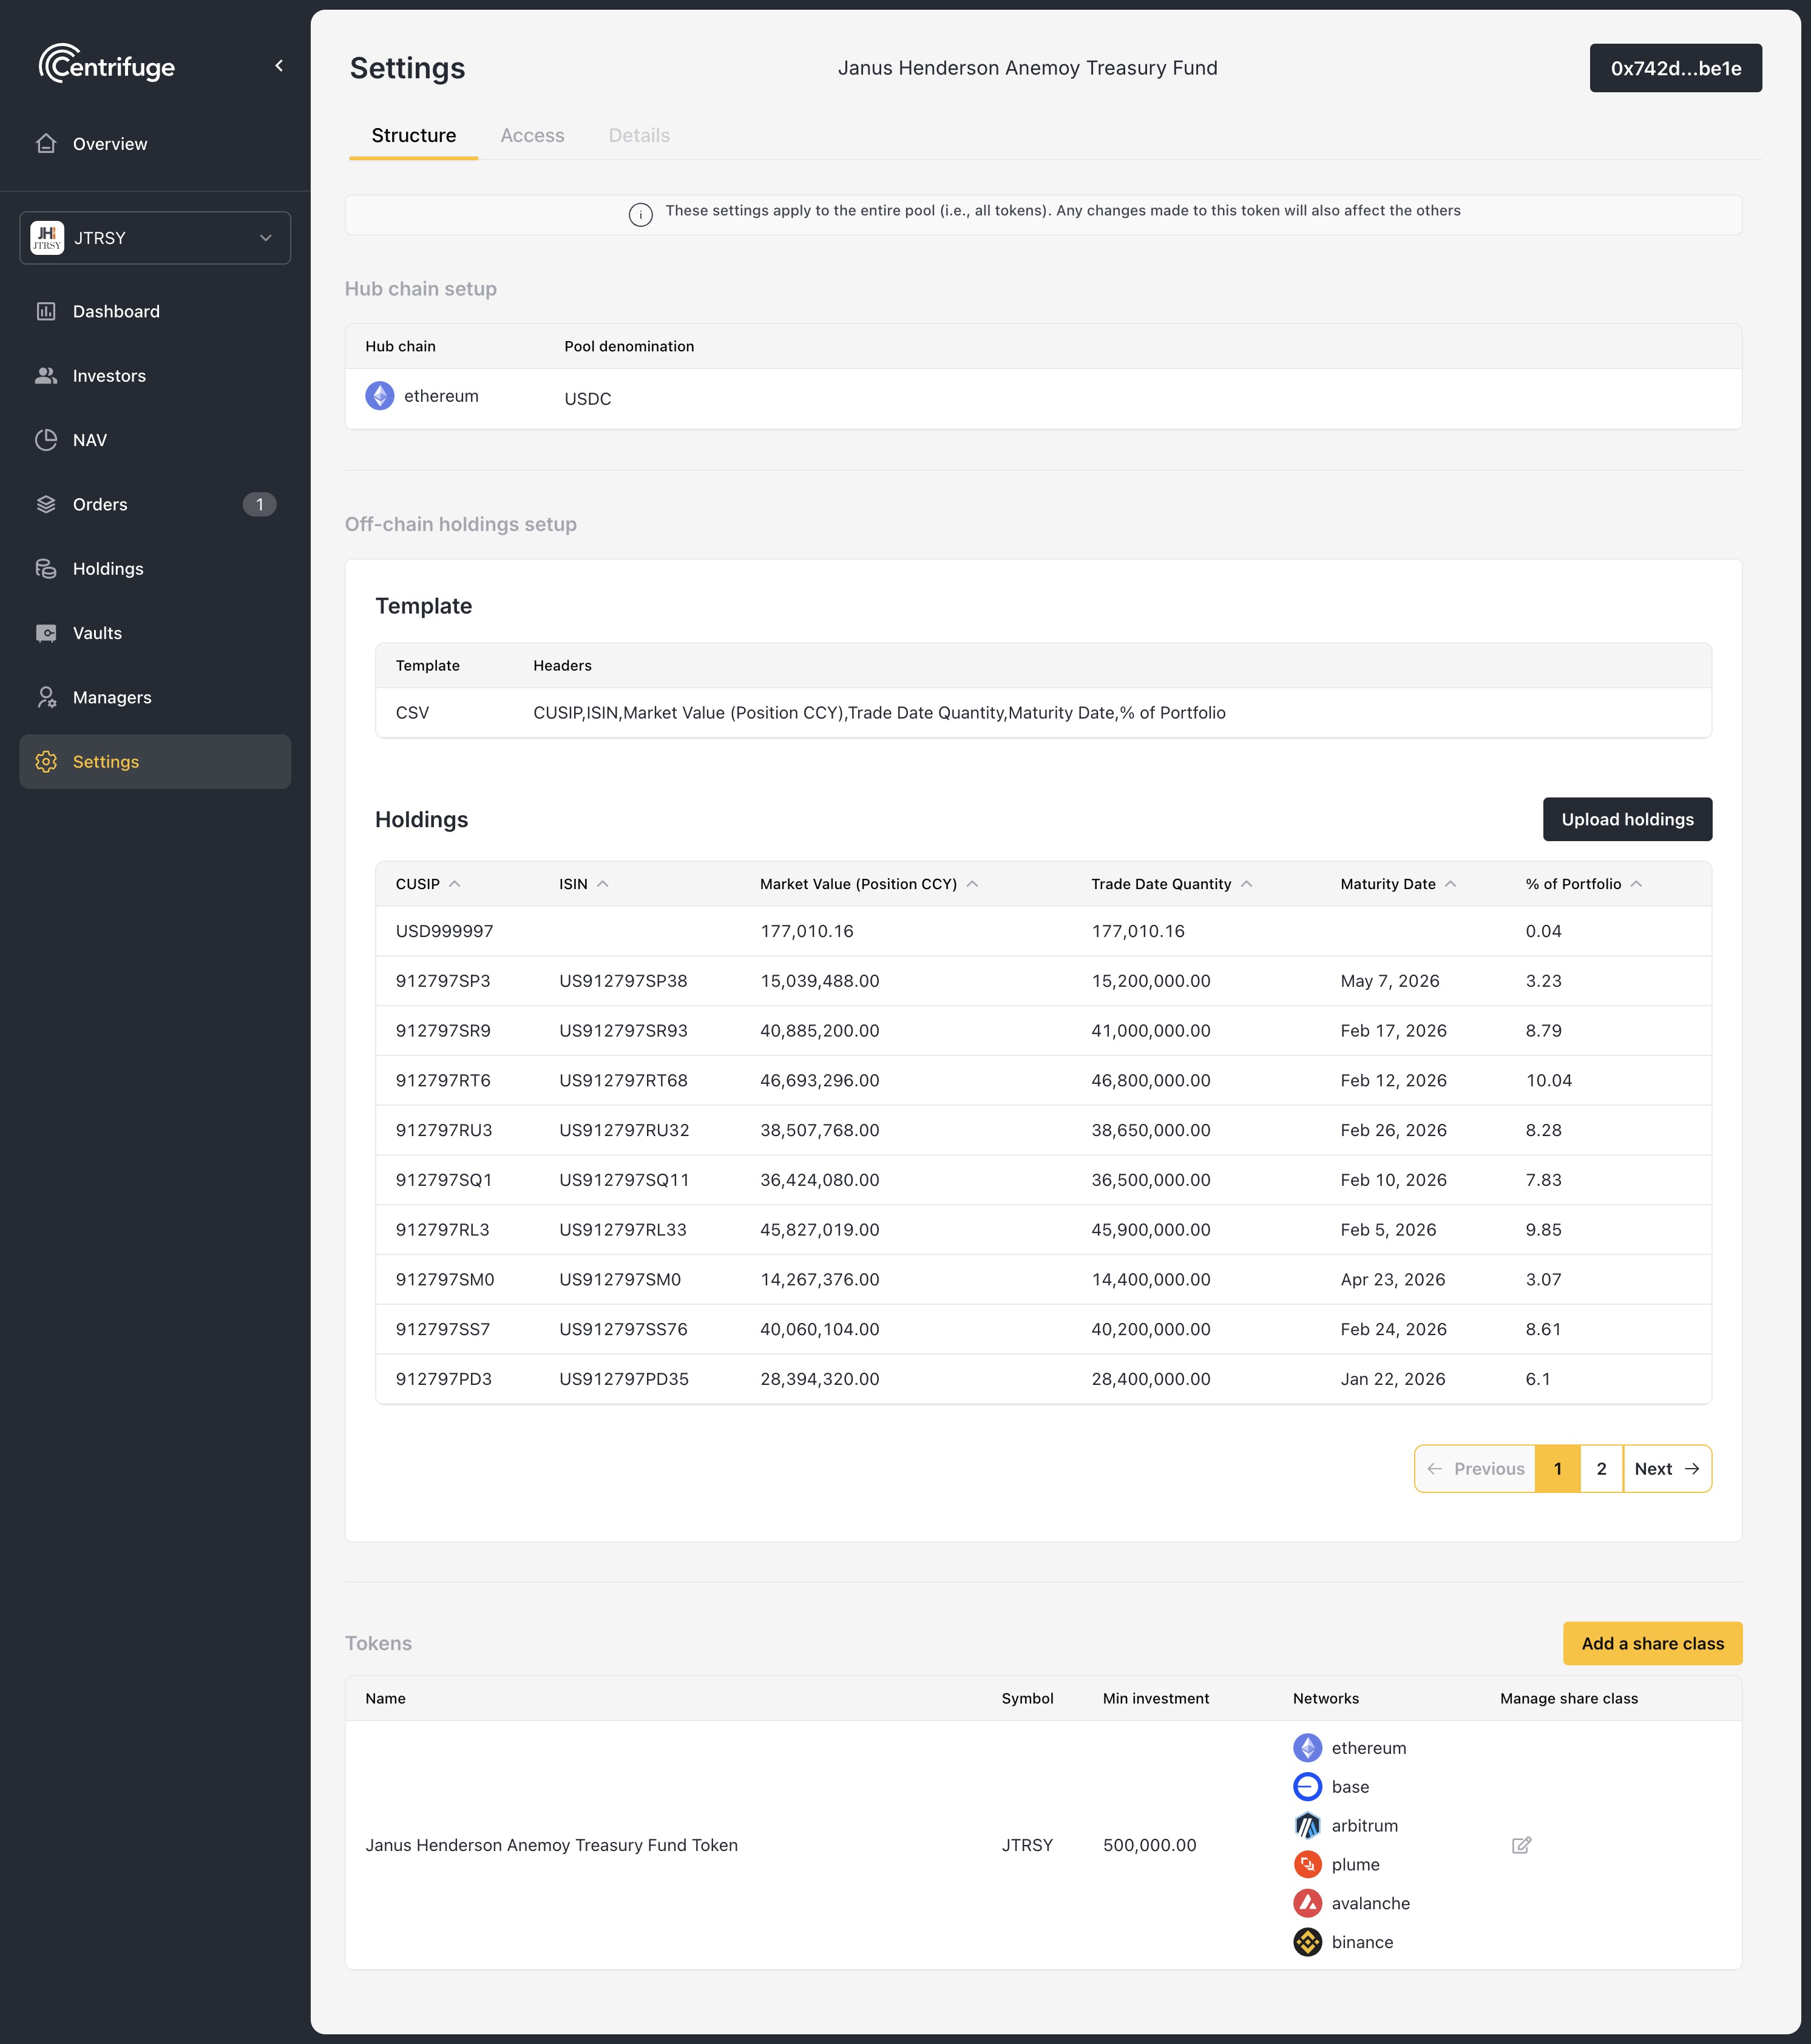Viewport: 1811px width, 2044px height.
Task: Click the info icon in the banner
Action: click(x=640, y=214)
